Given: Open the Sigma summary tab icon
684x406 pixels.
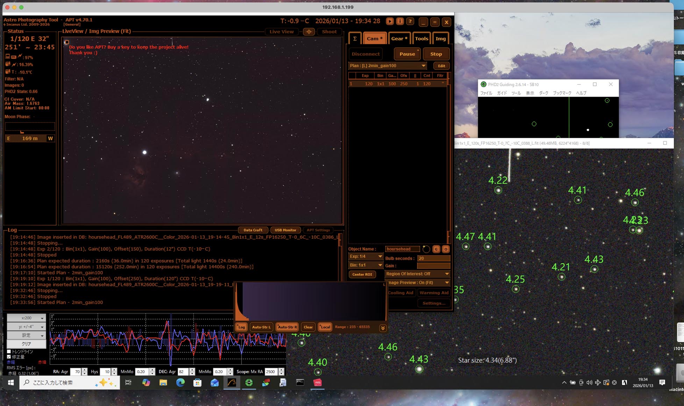Looking at the screenshot, I should click(355, 39).
